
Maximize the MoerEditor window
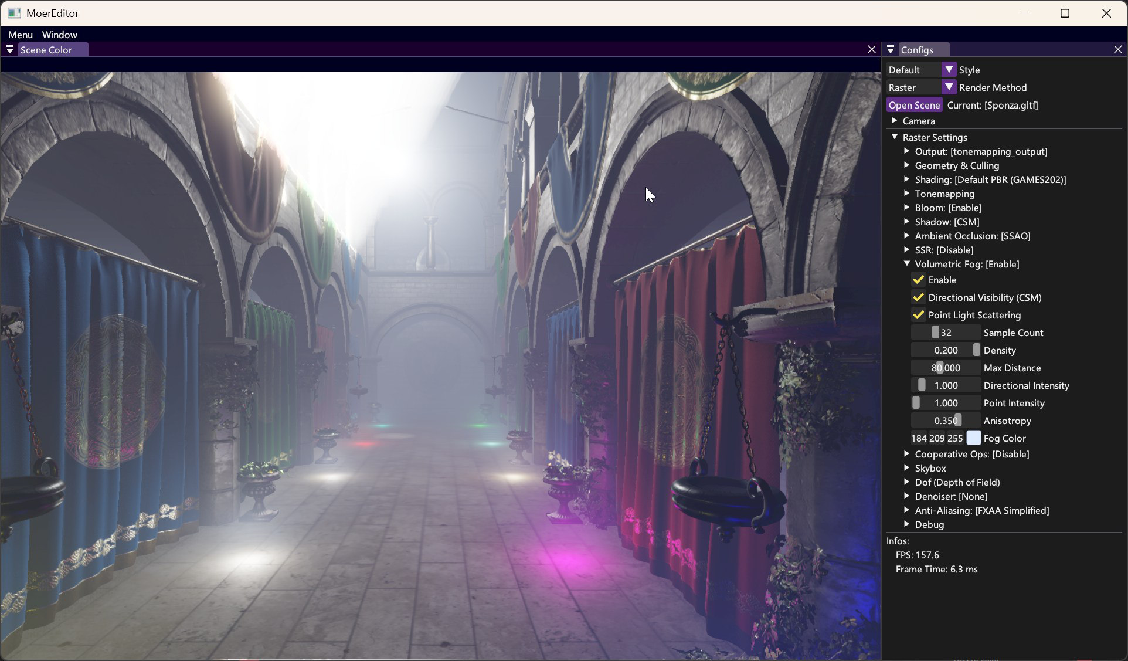pyautogui.click(x=1065, y=13)
